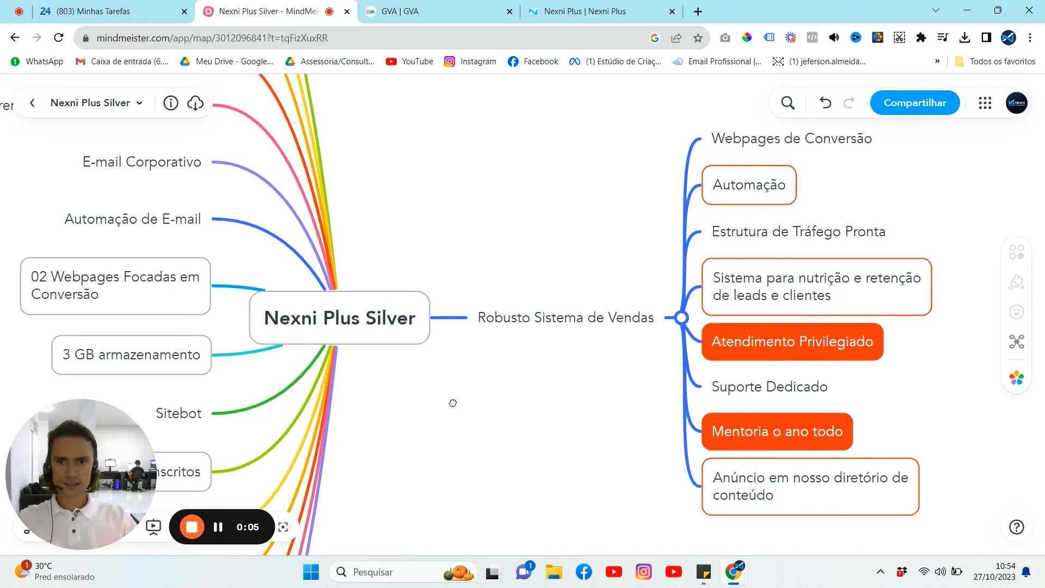Open the tab search dropdown arrow
Viewport: 1045px width, 588px height.
coord(936,11)
